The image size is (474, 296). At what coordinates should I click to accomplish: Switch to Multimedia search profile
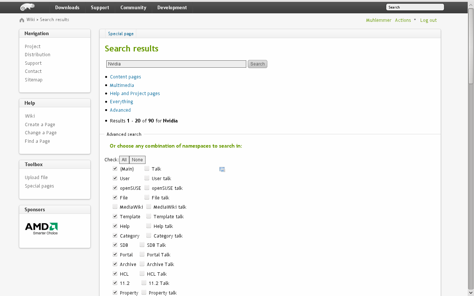point(122,85)
